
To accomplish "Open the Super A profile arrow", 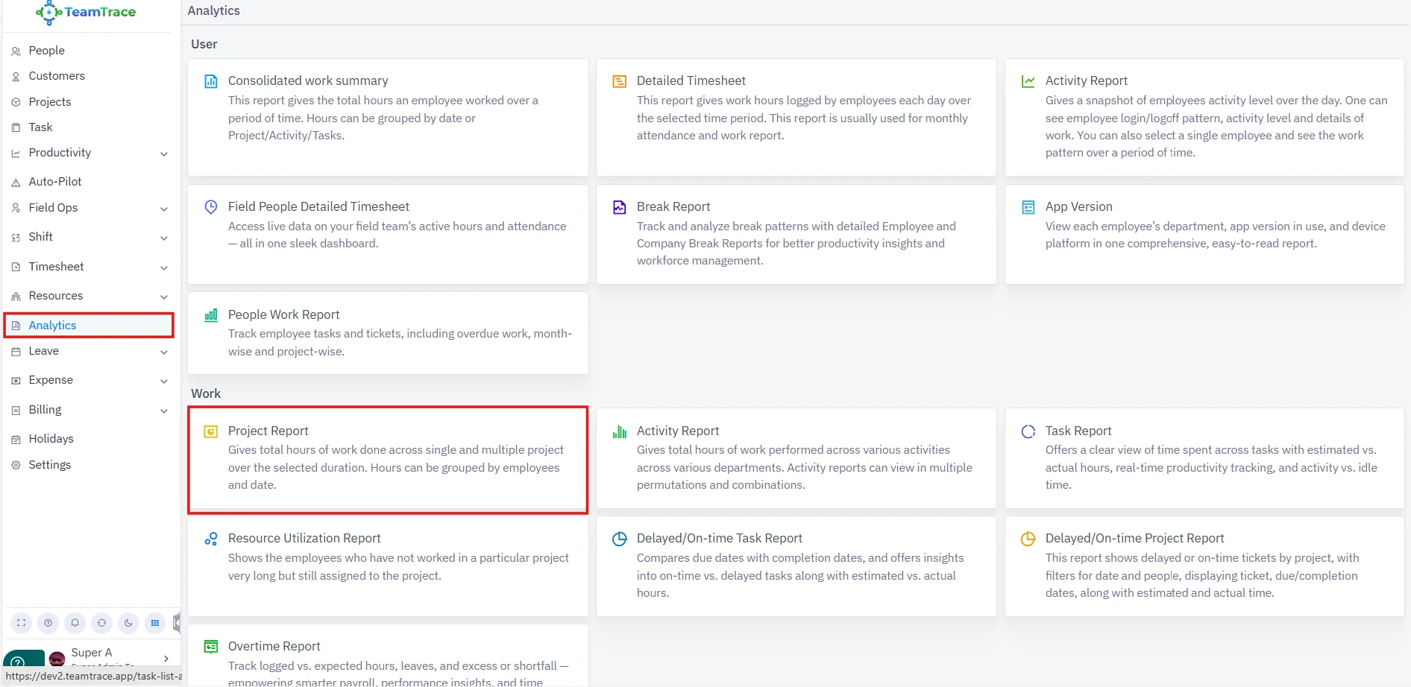I will [x=166, y=659].
